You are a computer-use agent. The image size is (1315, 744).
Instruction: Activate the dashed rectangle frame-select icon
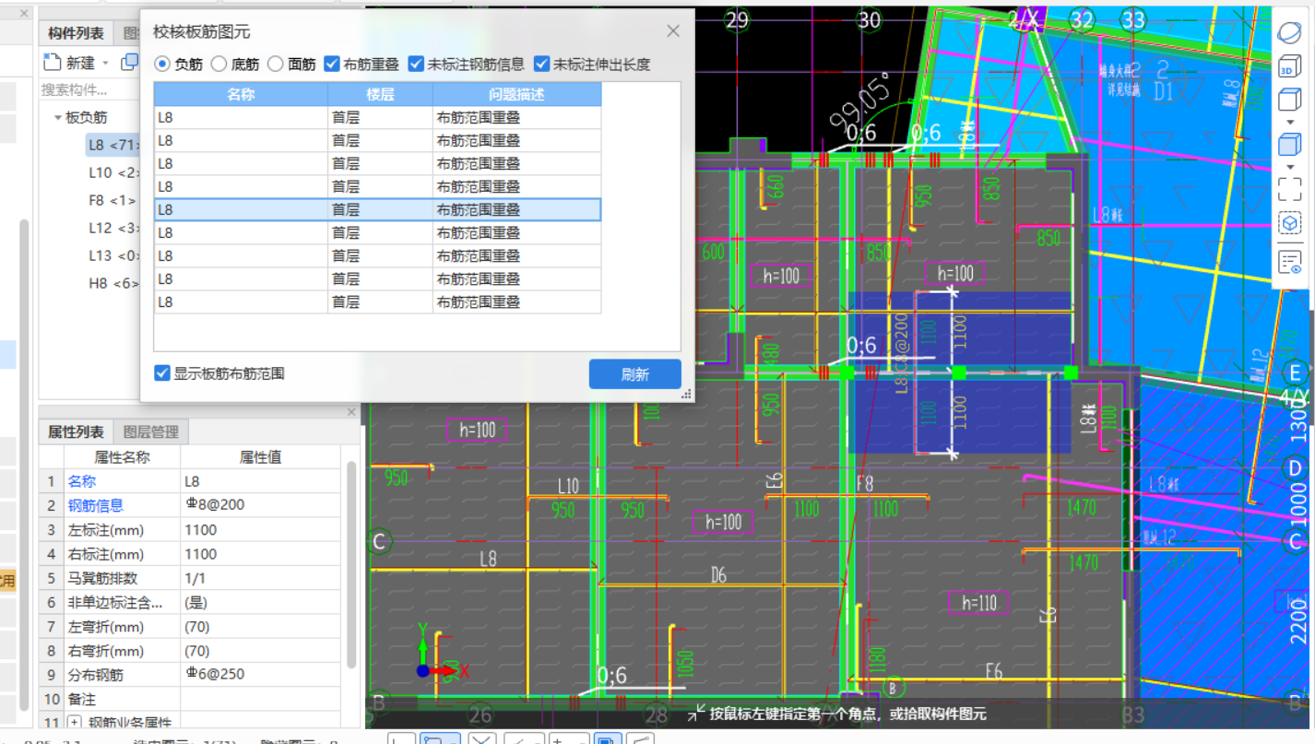(1288, 189)
